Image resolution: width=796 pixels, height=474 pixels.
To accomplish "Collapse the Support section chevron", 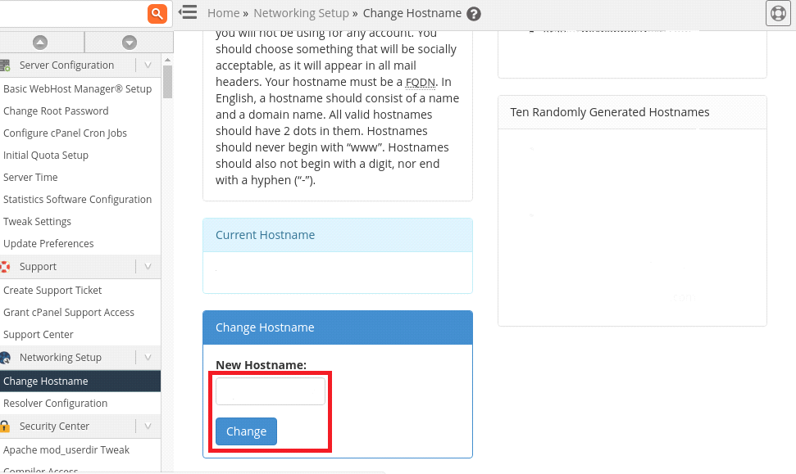I will click(148, 266).
